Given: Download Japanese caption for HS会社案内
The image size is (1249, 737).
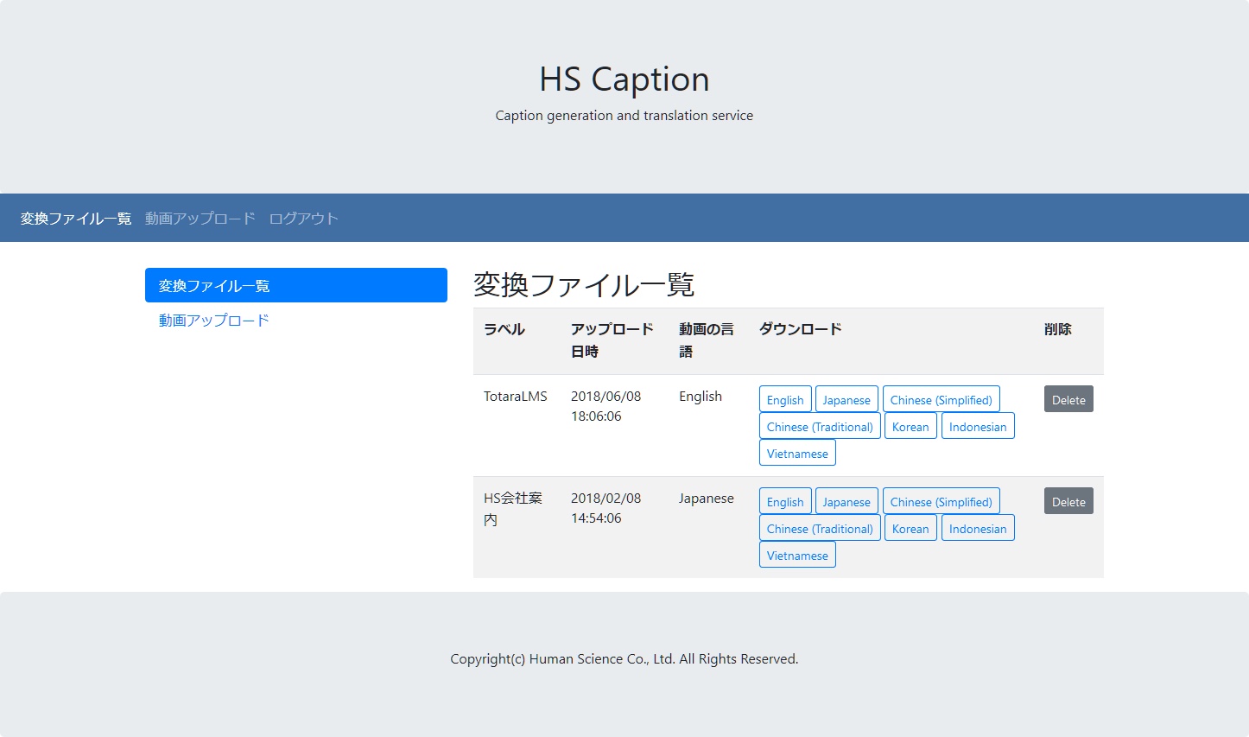Looking at the screenshot, I should [846, 501].
